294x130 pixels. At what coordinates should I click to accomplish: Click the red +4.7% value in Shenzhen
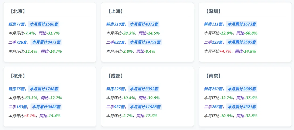225,51
